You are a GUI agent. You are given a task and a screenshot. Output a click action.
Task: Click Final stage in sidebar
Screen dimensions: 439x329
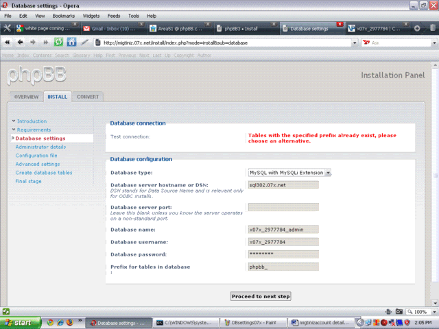28,181
